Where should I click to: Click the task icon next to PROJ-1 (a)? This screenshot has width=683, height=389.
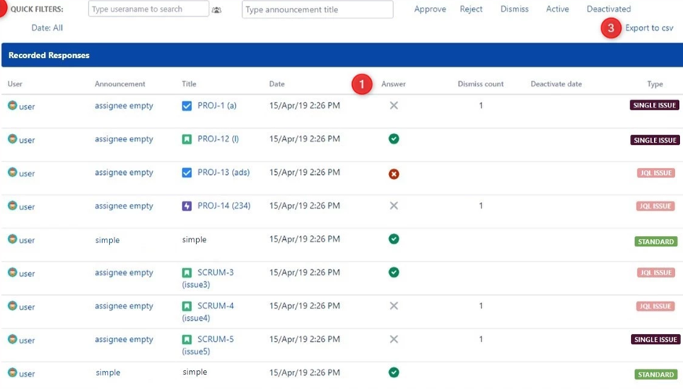(187, 106)
